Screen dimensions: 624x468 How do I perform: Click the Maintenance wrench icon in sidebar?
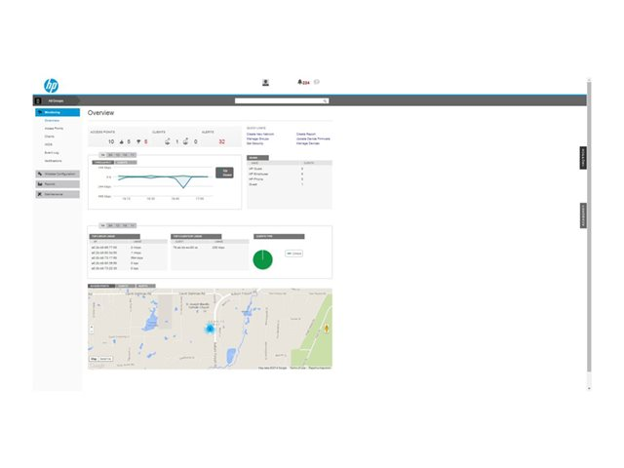pyautogui.click(x=38, y=194)
